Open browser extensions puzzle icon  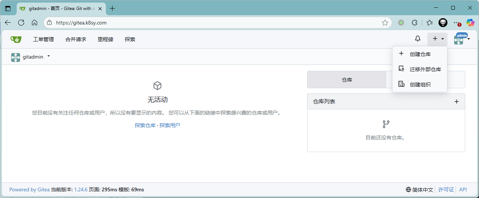point(415,23)
